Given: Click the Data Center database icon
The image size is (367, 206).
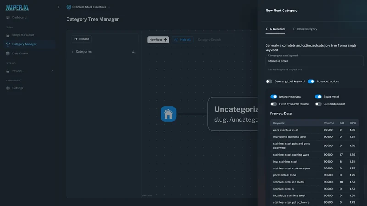Looking at the screenshot, I should pos(8,54).
